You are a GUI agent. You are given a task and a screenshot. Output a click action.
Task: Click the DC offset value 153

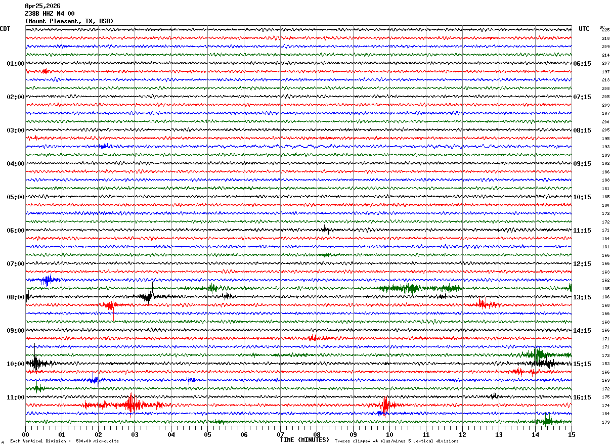tap(606, 364)
